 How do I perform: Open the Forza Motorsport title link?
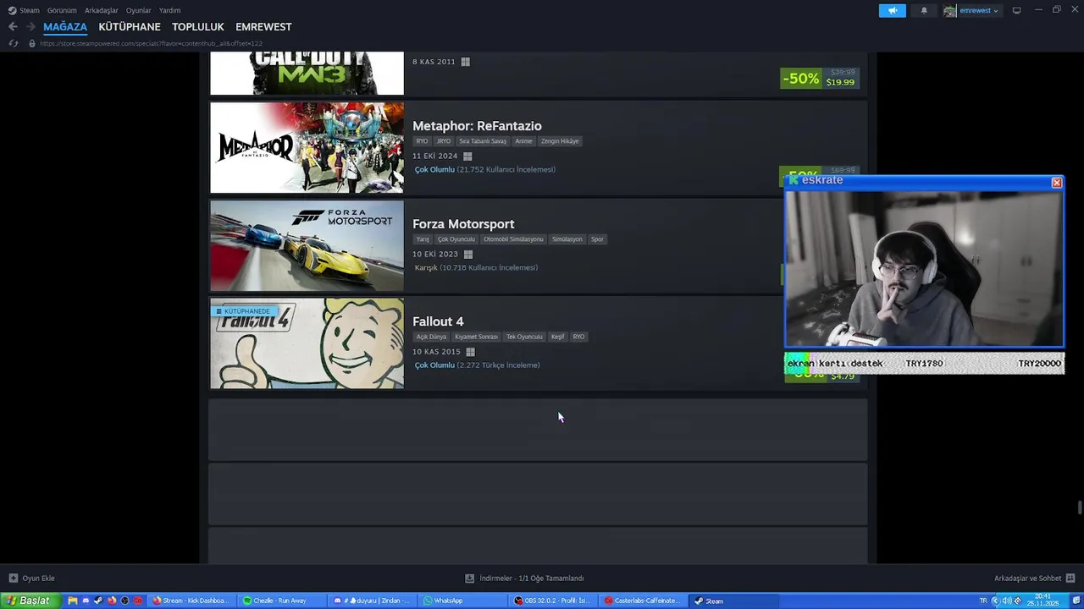pyautogui.click(x=463, y=224)
